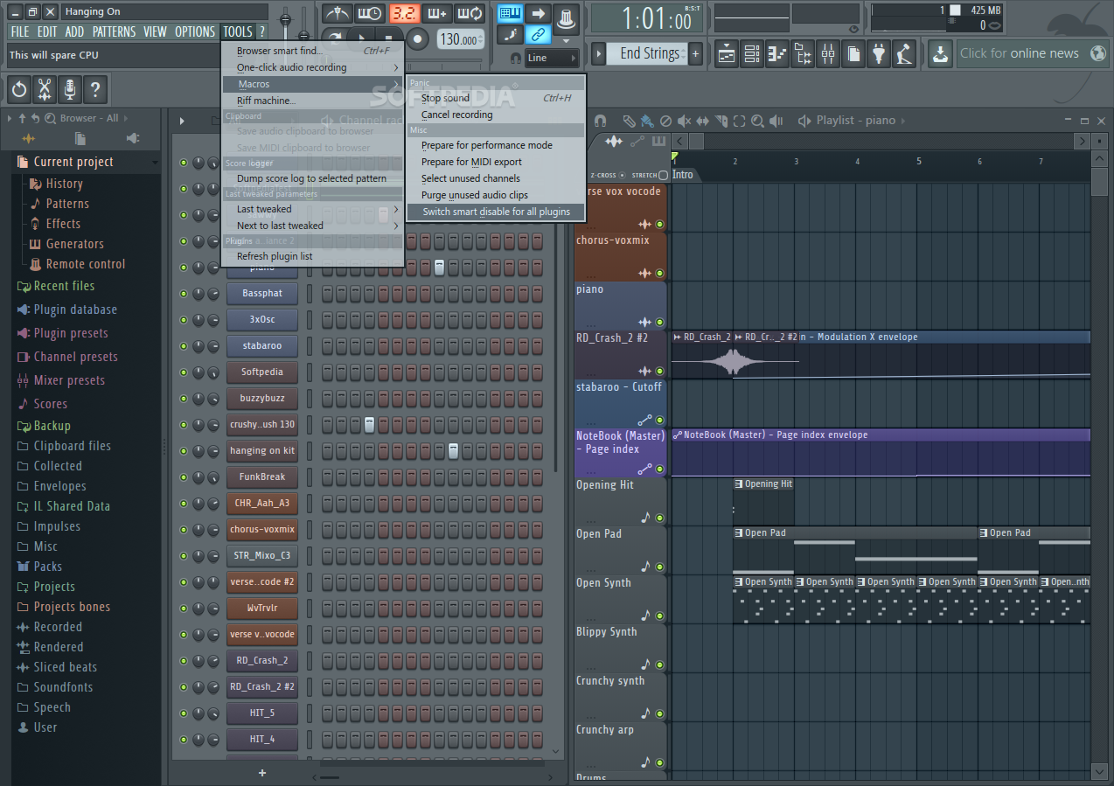Click the WvTrvlr channel button
Viewport: 1114px width, 786px height.
pos(262,609)
